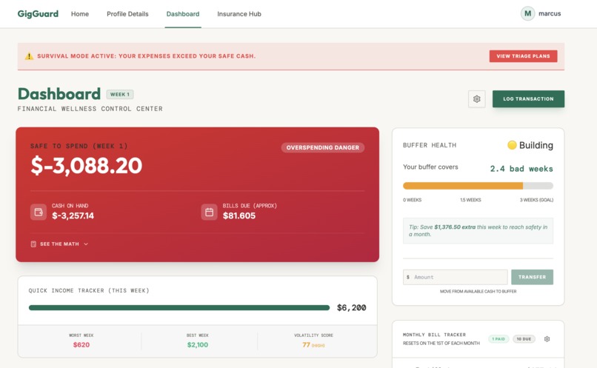Image resolution: width=597 pixels, height=368 pixels.
Task: Click the Quick Income Tracker progress bar
Action: click(x=179, y=307)
